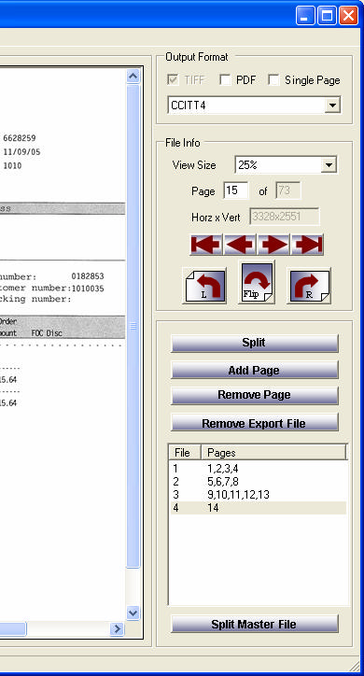Go to the first page arrow
The image size is (364, 676).
[x=206, y=245]
